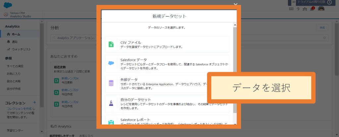Open the 新規レンズ02 link
This screenshot has height=137, width=339.
coord(70,102)
